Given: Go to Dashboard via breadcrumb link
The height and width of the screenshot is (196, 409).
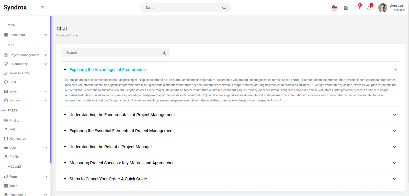Looking at the screenshot, I should pyautogui.click(x=63, y=35).
